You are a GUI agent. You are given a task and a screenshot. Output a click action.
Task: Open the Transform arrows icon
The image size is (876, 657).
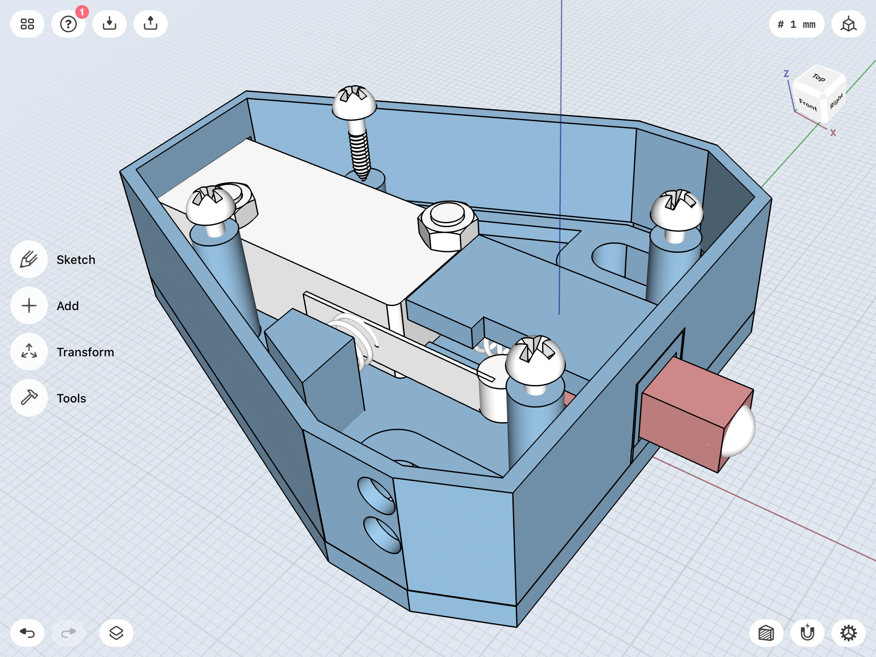(29, 352)
